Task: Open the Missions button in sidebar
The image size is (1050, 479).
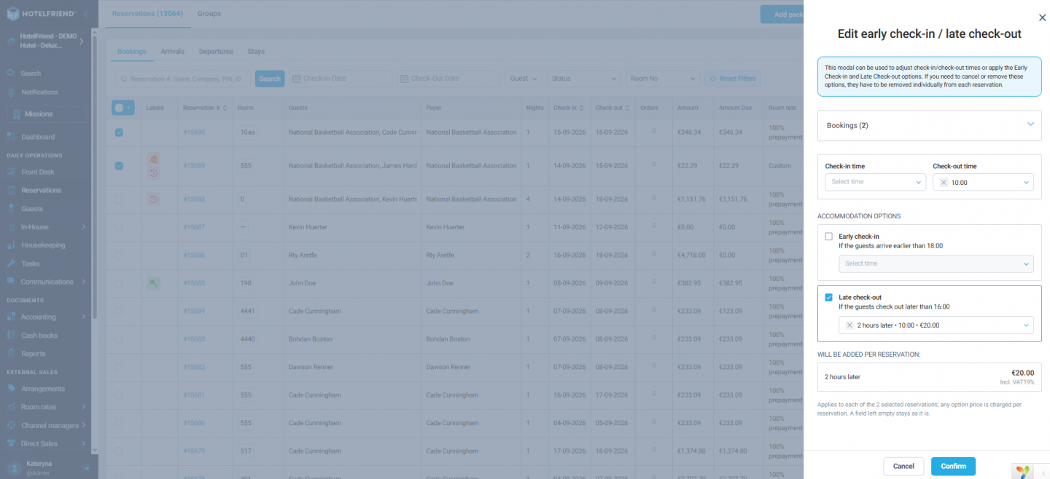Action: click(x=48, y=114)
